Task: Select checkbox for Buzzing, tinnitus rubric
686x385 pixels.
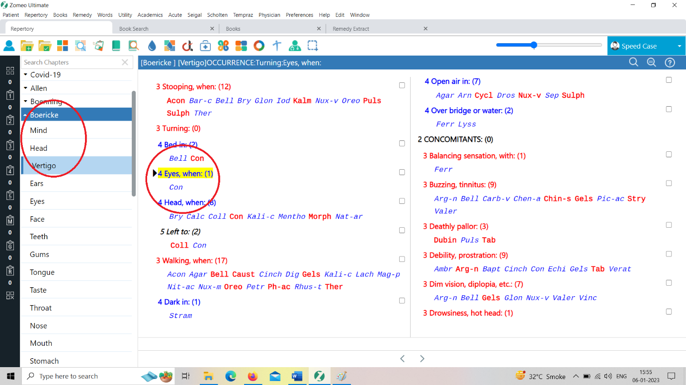Action: (669, 183)
